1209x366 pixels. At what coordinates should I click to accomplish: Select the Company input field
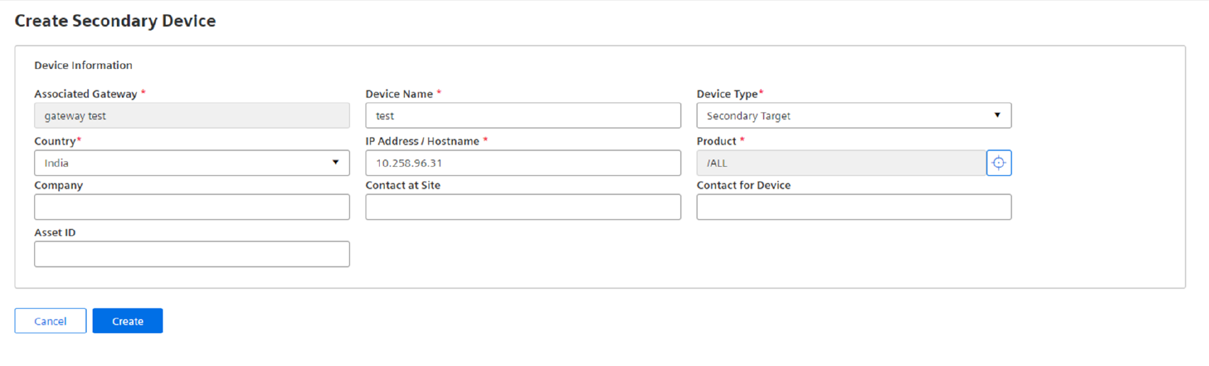click(x=192, y=207)
